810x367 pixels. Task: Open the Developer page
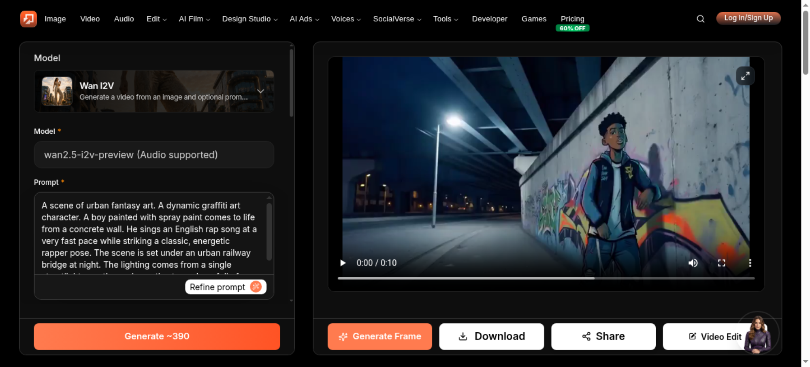489,19
